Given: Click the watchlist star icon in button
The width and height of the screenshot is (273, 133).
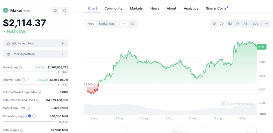Looking at the screenshot, I should pos(8,43).
